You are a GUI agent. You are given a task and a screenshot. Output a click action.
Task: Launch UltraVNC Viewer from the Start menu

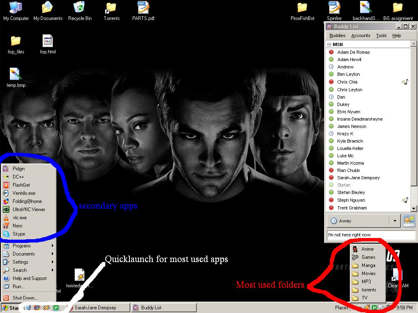[x=29, y=209]
